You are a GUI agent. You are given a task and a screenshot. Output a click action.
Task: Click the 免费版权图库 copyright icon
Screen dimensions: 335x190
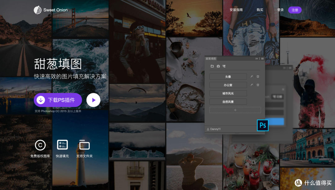pos(40,145)
